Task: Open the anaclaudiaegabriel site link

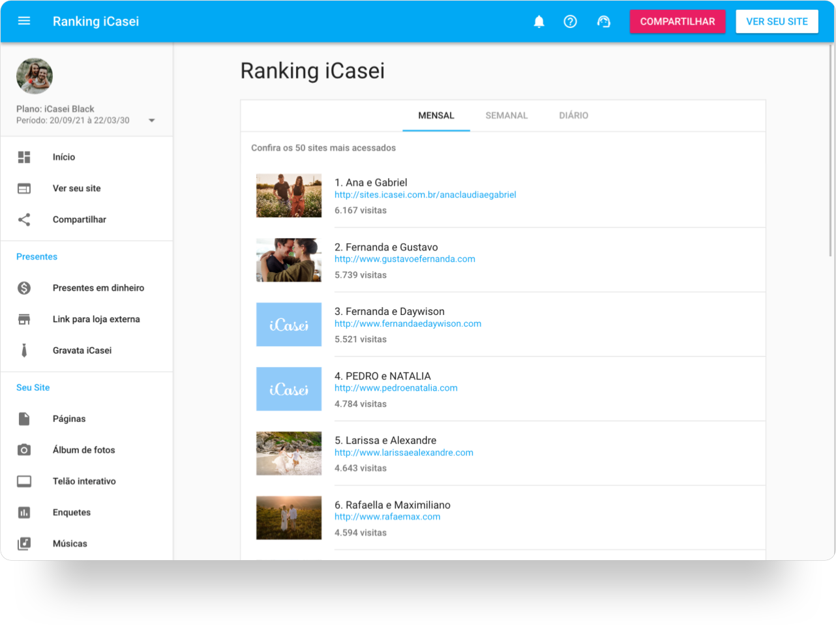Action: 425,194
